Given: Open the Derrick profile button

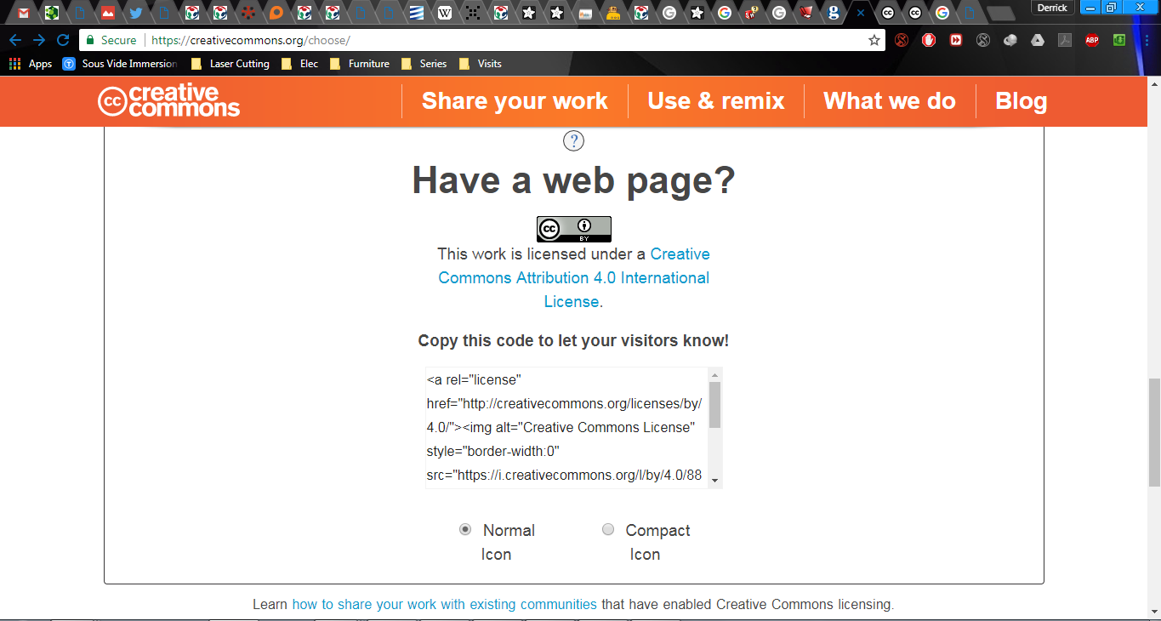Looking at the screenshot, I should [1052, 8].
